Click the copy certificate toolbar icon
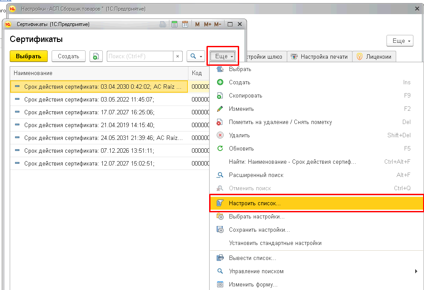 point(96,56)
